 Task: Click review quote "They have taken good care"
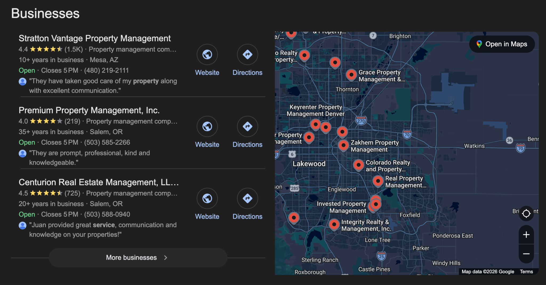(x=103, y=86)
